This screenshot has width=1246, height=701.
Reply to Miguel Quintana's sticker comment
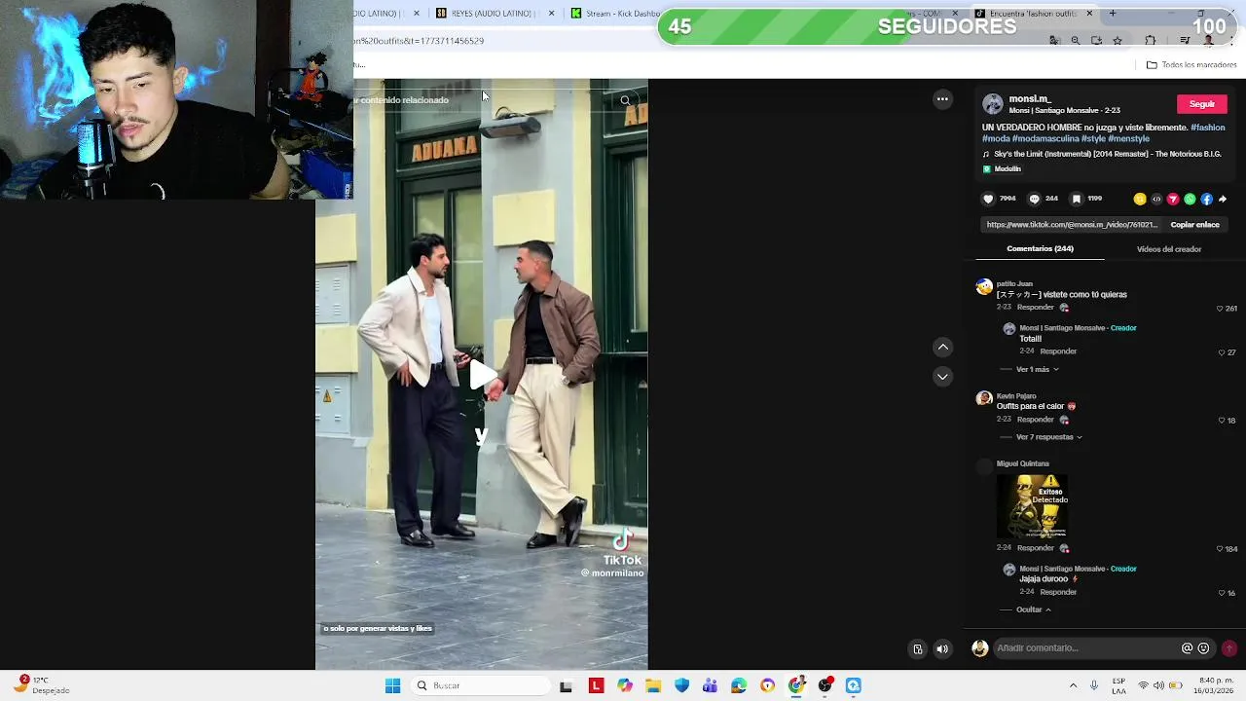tap(1035, 548)
